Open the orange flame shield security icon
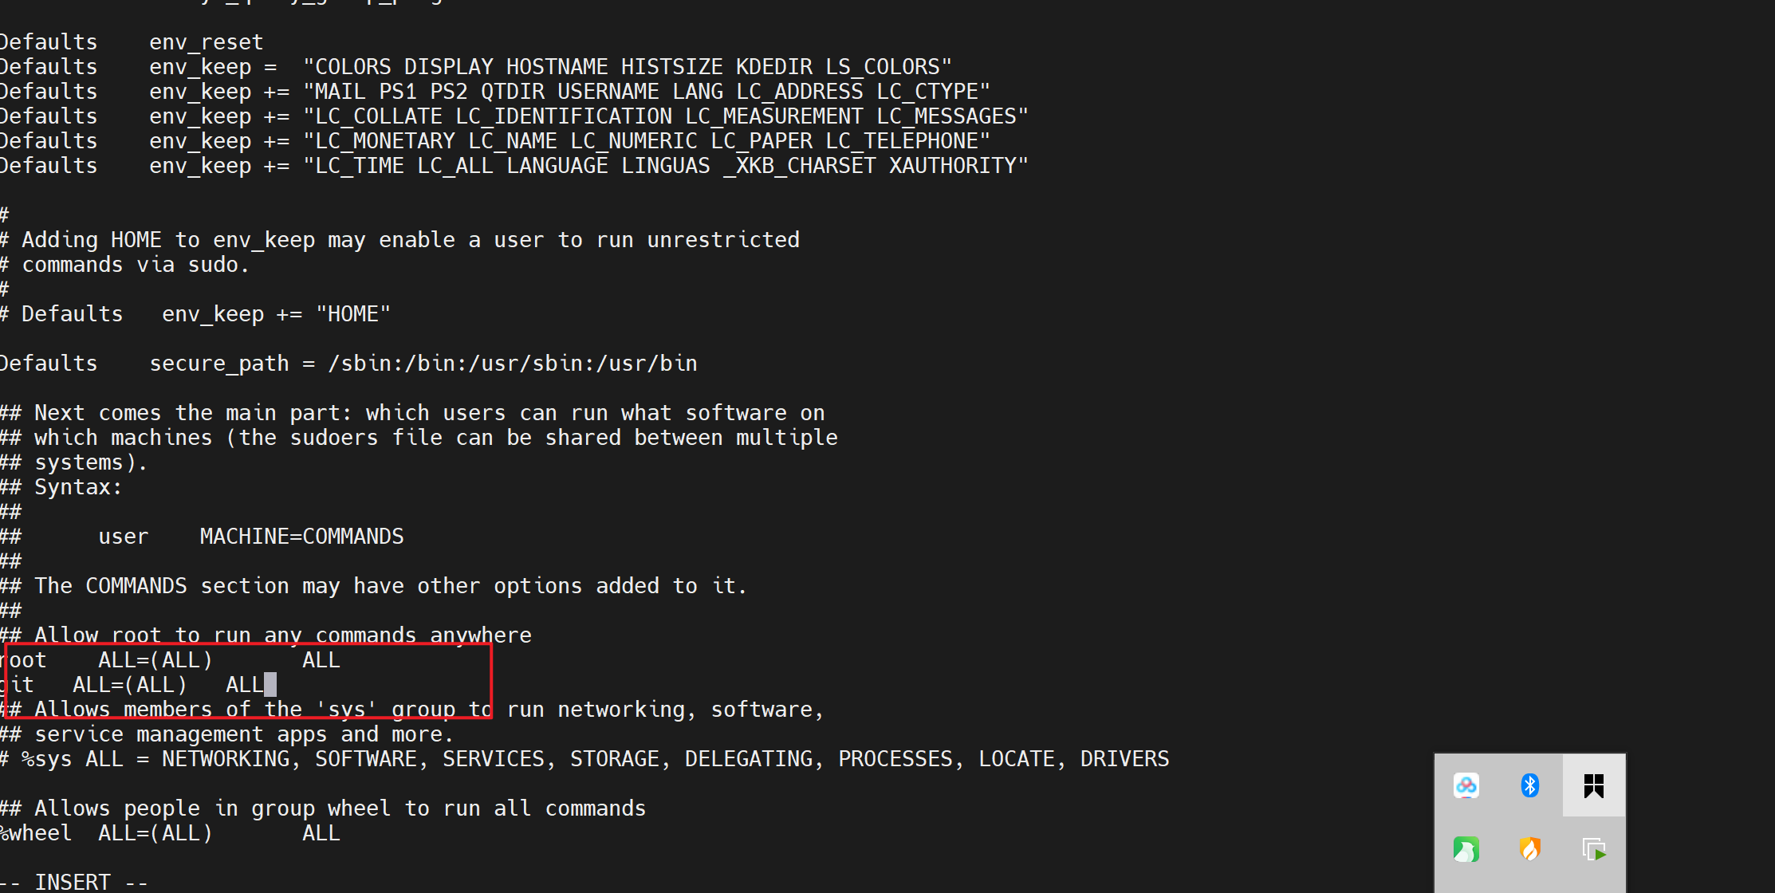 click(1529, 849)
